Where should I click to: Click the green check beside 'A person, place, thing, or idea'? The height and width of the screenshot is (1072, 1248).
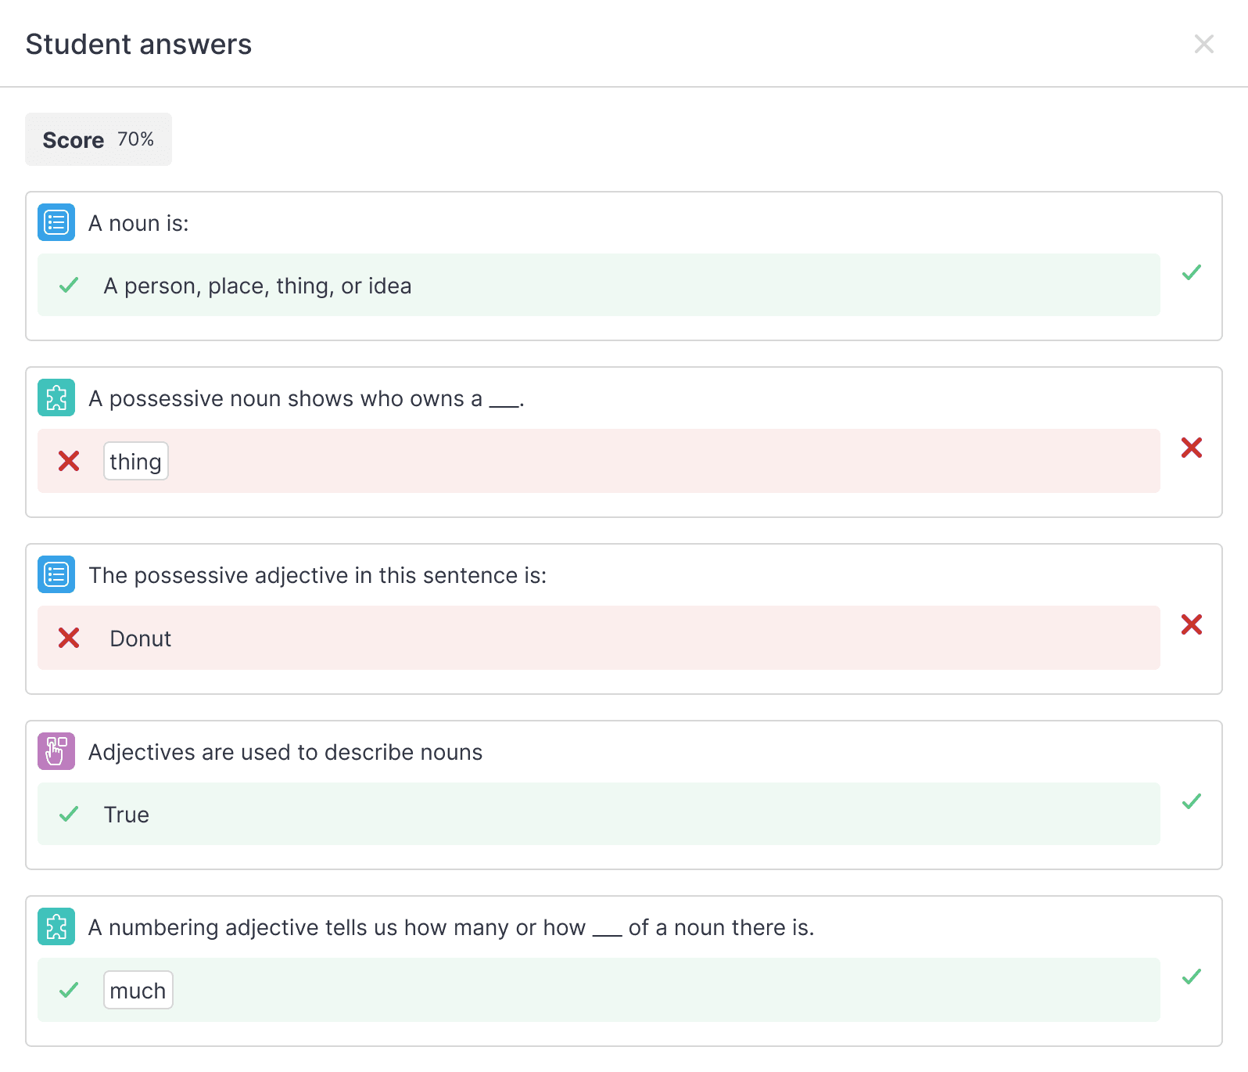point(69,285)
